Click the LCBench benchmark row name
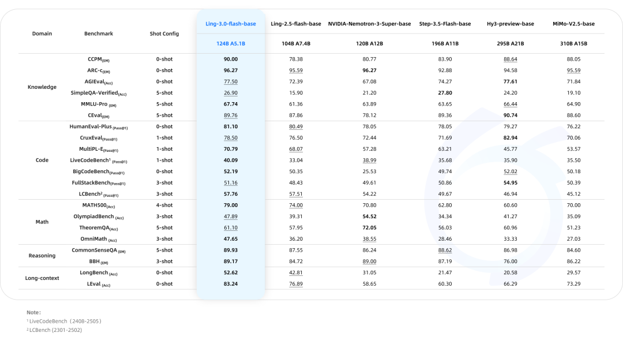Screen dimensions: 623x340 (x=99, y=194)
